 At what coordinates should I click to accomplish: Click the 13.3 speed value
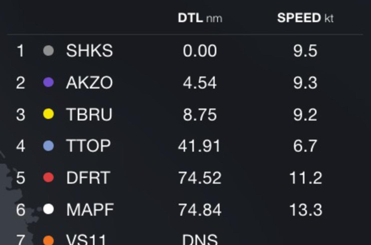(306, 209)
